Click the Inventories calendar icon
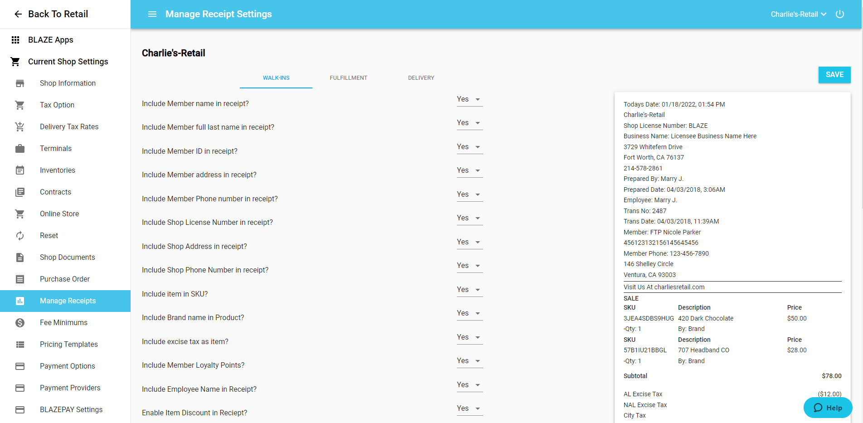The height and width of the screenshot is (423, 863). coord(19,170)
